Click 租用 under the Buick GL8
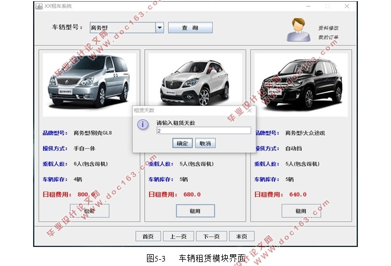This screenshot has height=266, width=391. pos(89,211)
